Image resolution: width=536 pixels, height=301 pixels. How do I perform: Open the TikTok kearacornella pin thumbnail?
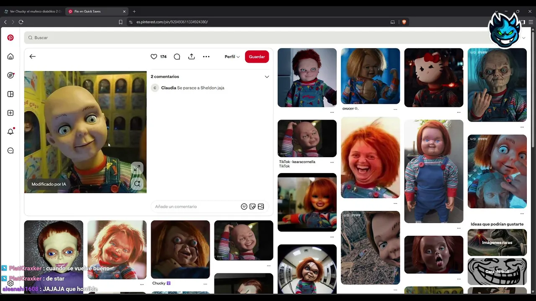pyautogui.click(x=307, y=138)
